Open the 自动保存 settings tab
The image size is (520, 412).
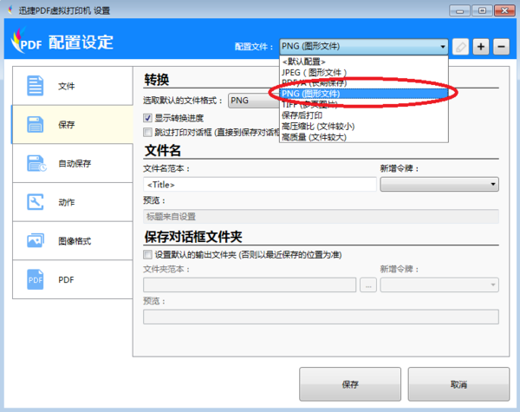click(x=73, y=163)
